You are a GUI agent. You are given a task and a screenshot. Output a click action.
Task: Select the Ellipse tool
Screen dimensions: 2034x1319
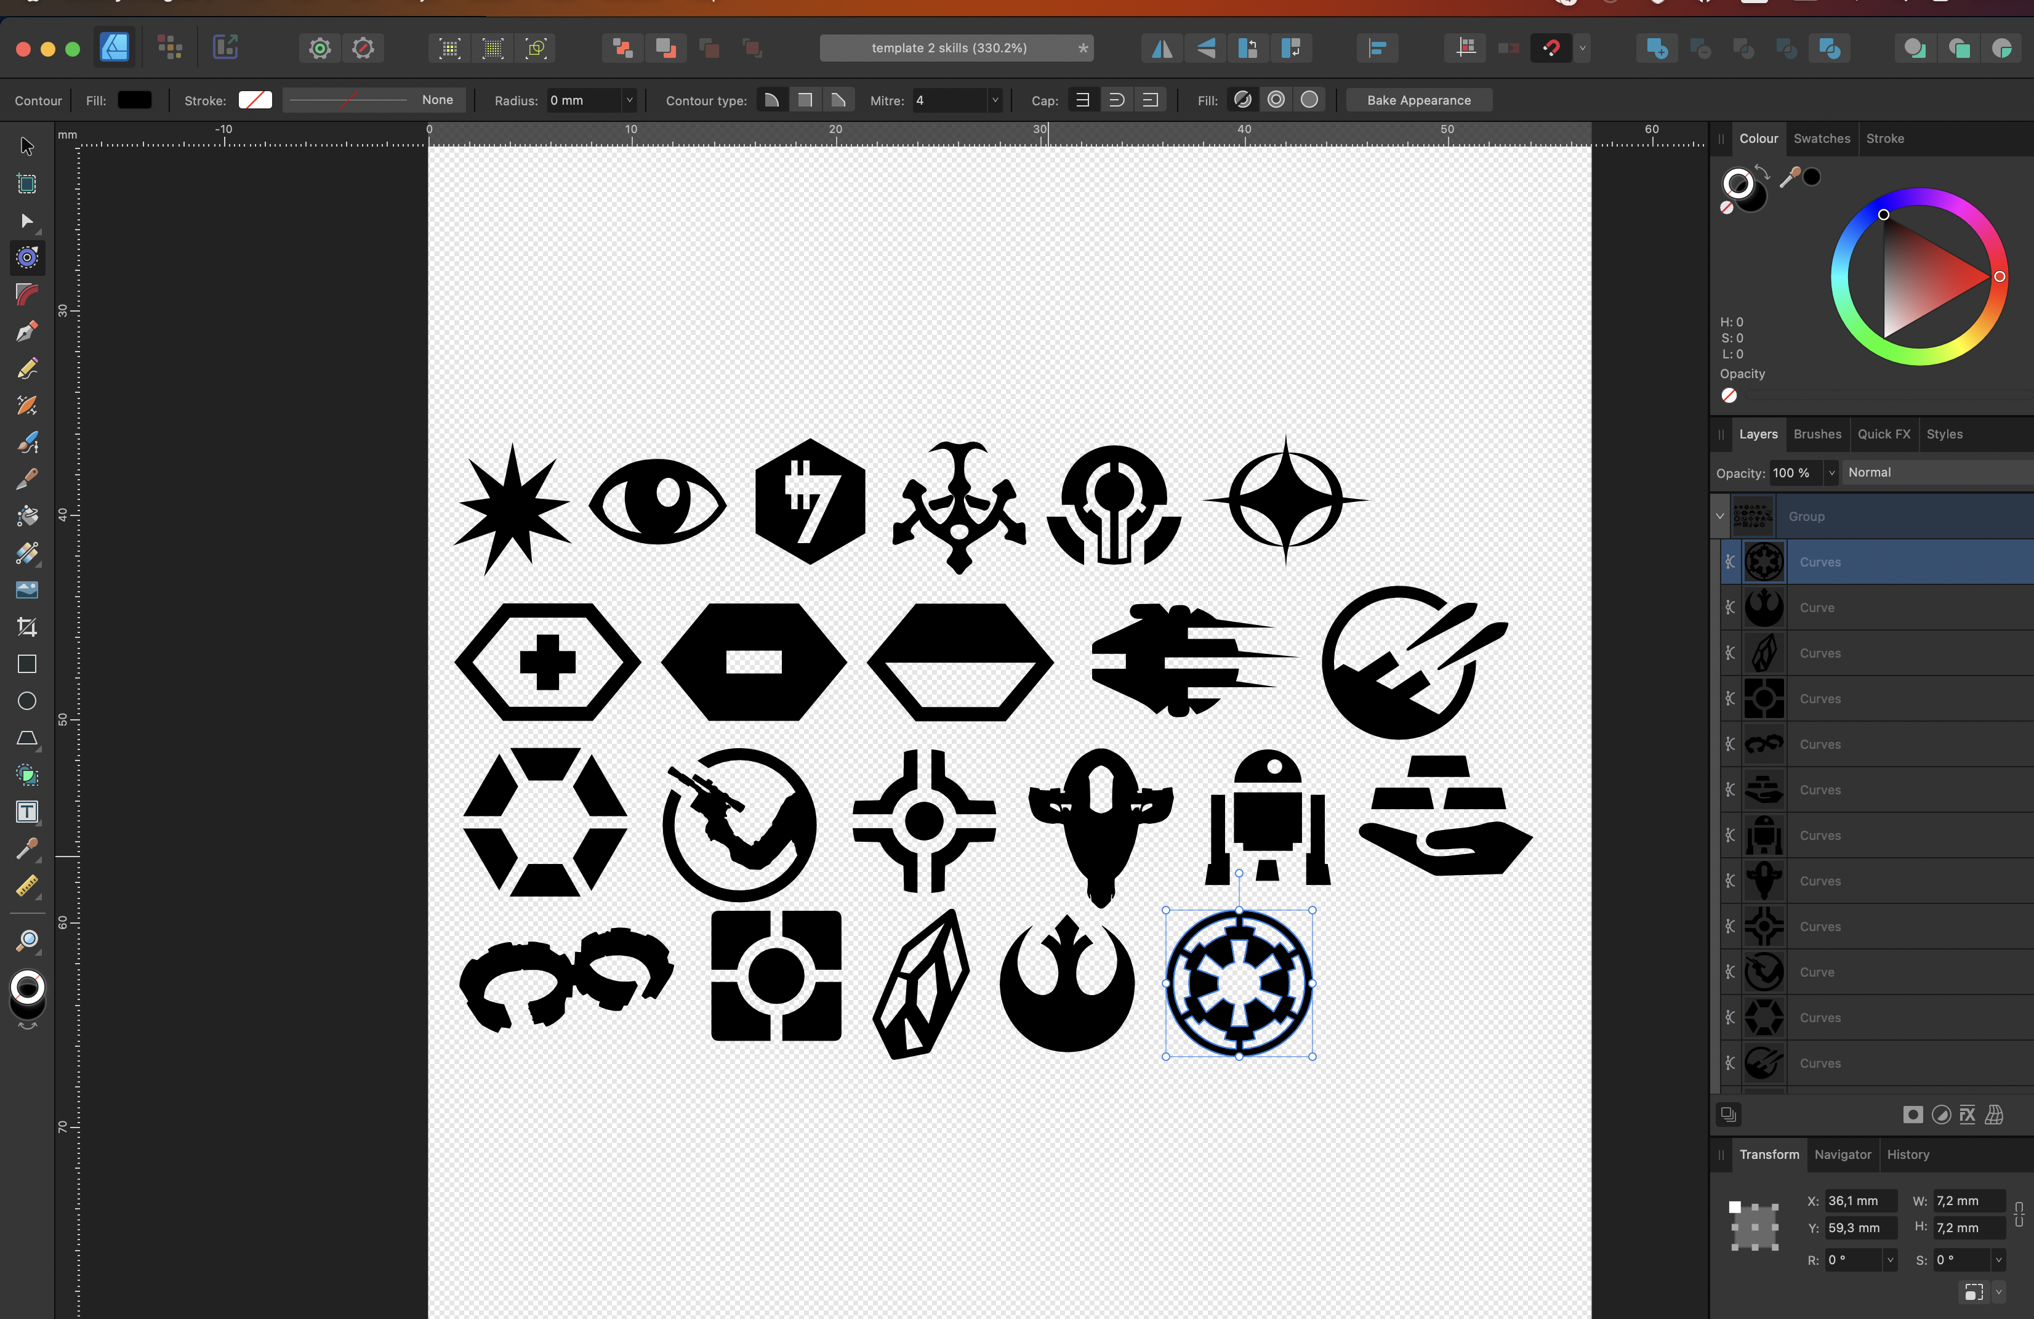coord(27,701)
